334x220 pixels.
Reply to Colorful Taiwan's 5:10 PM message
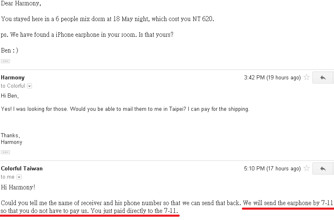pyautogui.click(x=323, y=168)
